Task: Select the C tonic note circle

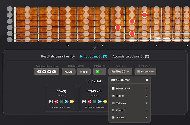Action: (54, 71)
